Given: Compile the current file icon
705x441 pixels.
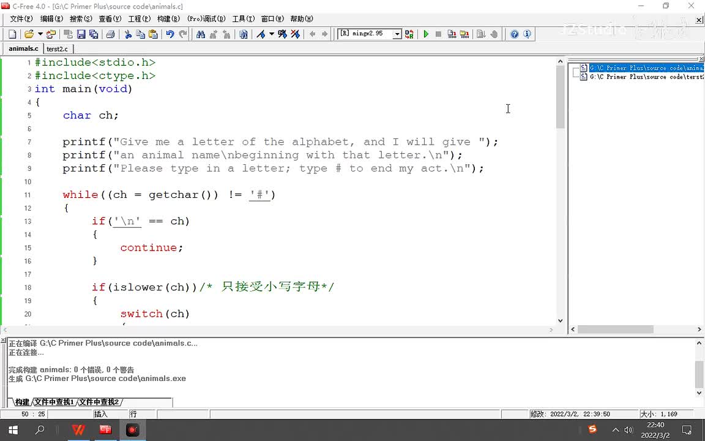Looking at the screenshot, I should click(x=452, y=34).
